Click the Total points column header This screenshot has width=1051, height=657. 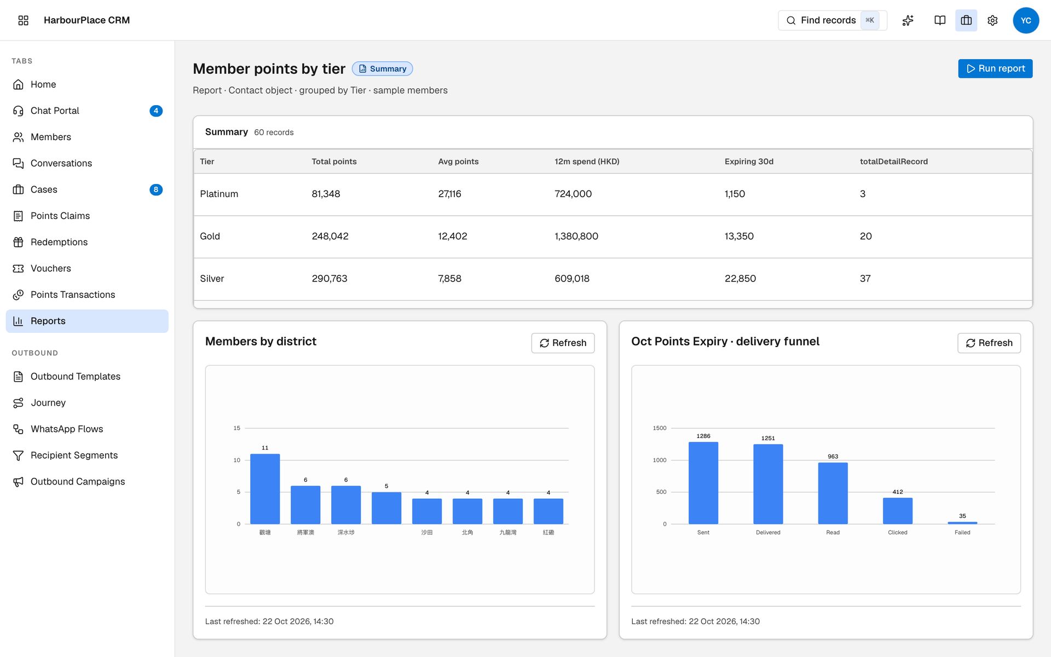(x=334, y=162)
